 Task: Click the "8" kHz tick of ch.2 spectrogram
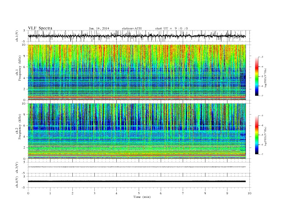(x=24, y=115)
